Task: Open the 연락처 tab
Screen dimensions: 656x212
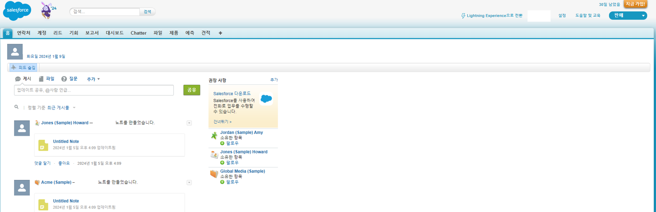Action: click(24, 33)
